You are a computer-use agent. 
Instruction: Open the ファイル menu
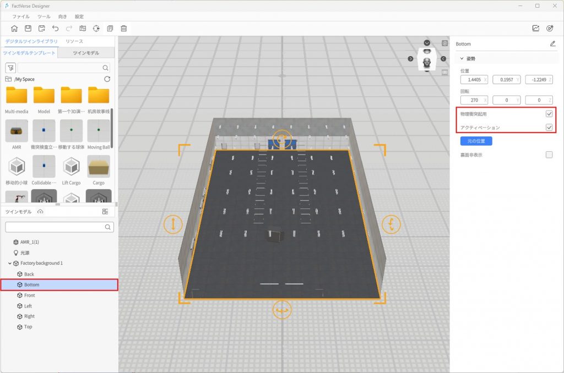point(21,17)
